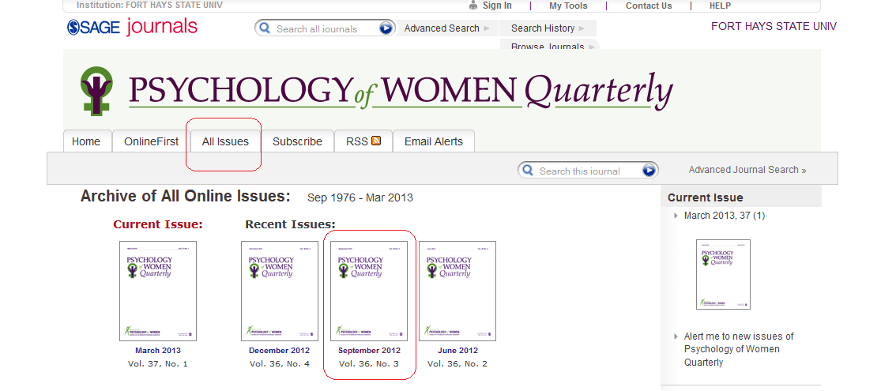This screenshot has height=391, width=881.
Task: Open the RSS tab
Action: 363,141
